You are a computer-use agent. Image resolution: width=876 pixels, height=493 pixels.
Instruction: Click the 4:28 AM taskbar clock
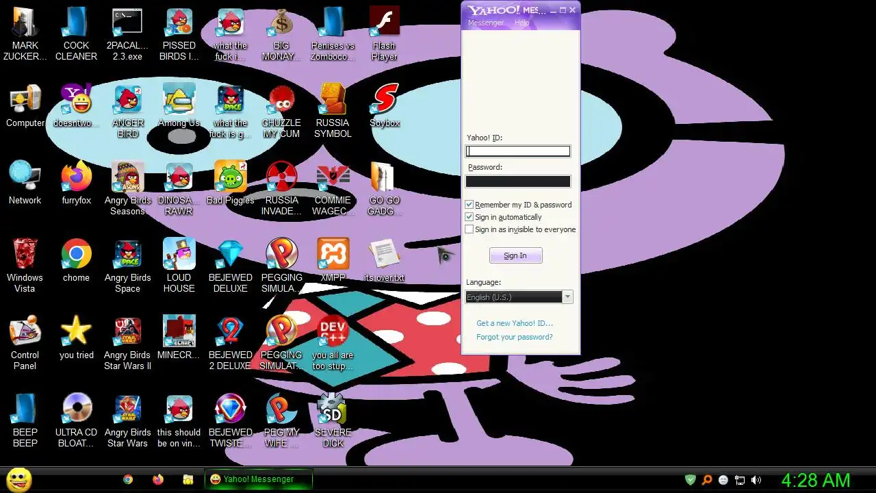[x=816, y=480]
